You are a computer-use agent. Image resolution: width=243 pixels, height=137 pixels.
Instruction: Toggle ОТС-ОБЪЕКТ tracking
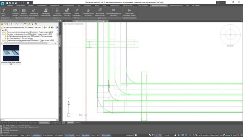tap(59, 135)
